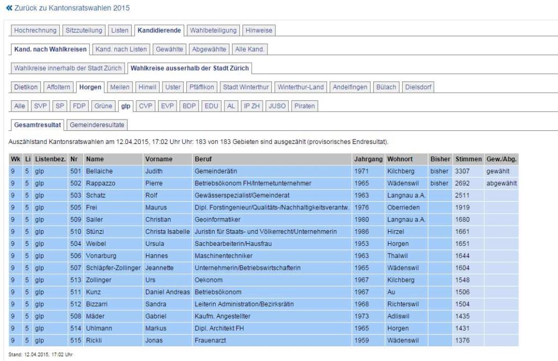Switch to the Stadt Winterthur district

click(246, 87)
